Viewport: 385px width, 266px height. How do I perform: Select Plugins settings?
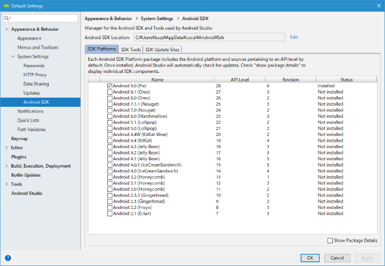pos(19,157)
